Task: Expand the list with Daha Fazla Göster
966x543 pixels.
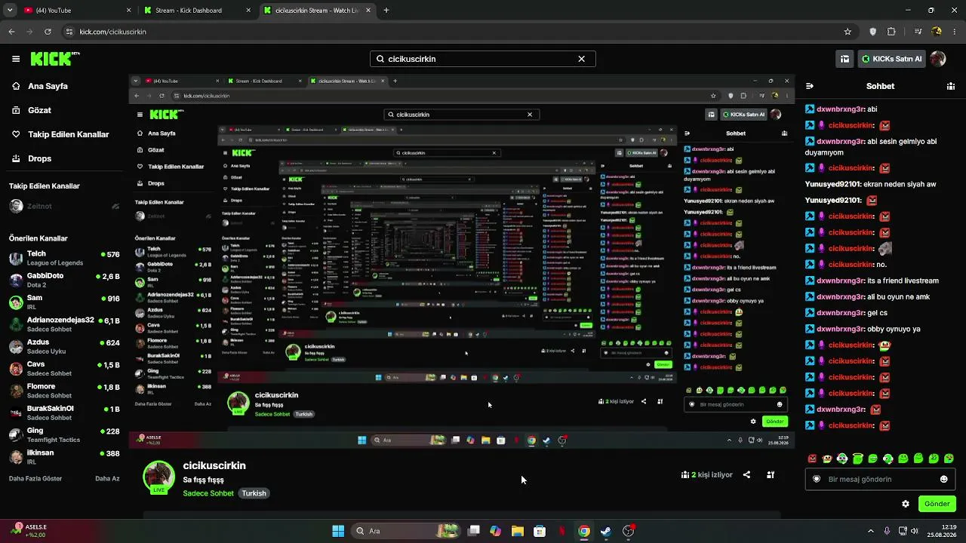Action: [x=35, y=479]
